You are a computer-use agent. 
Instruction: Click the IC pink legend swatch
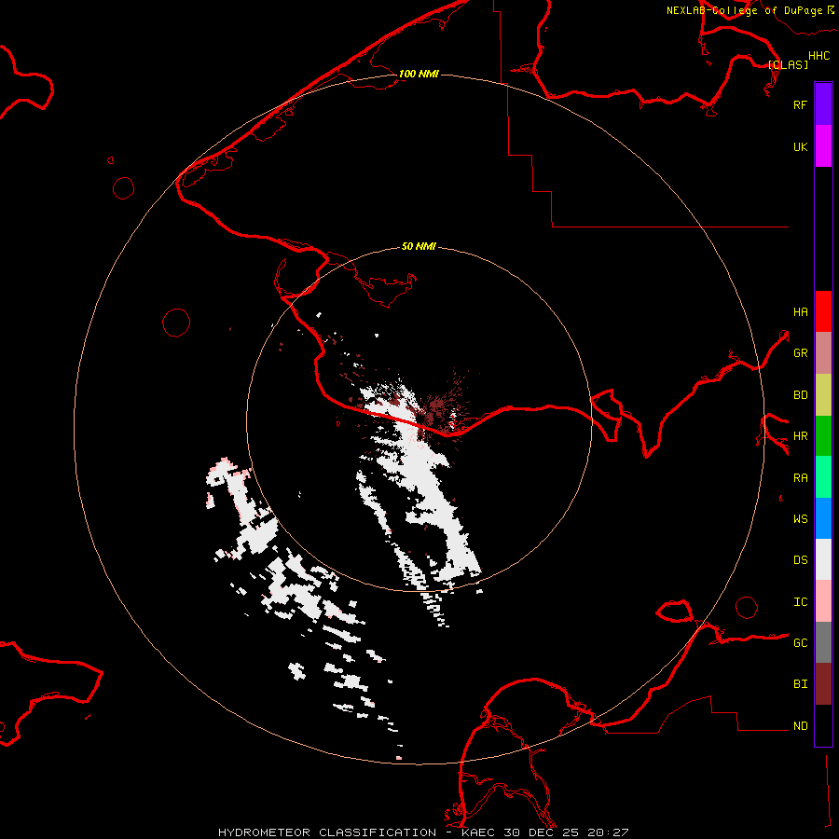click(x=823, y=601)
